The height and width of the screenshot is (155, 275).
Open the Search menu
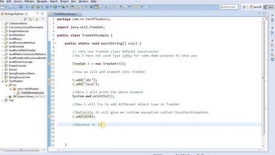pyautogui.click(x=53, y=1)
